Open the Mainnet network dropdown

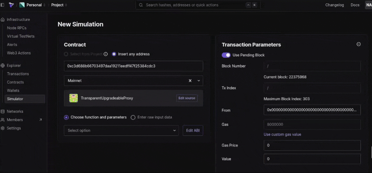tap(199, 81)
